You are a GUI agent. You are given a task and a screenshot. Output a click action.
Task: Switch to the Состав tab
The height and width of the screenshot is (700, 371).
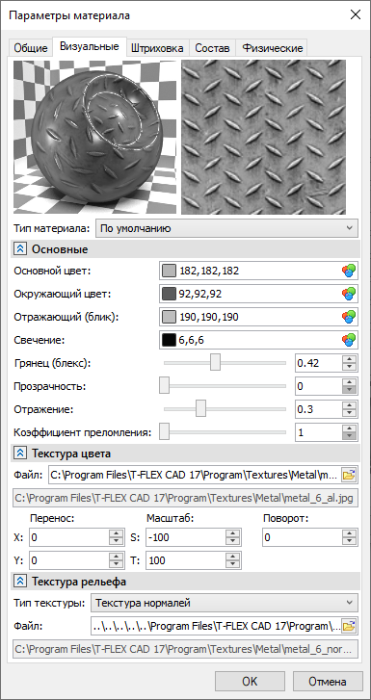click(x=212, y=48)
